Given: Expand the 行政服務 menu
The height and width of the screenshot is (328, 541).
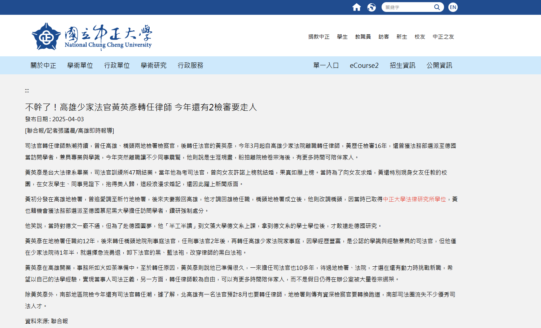Looking at the screenshot, I should tap(190, 65).
